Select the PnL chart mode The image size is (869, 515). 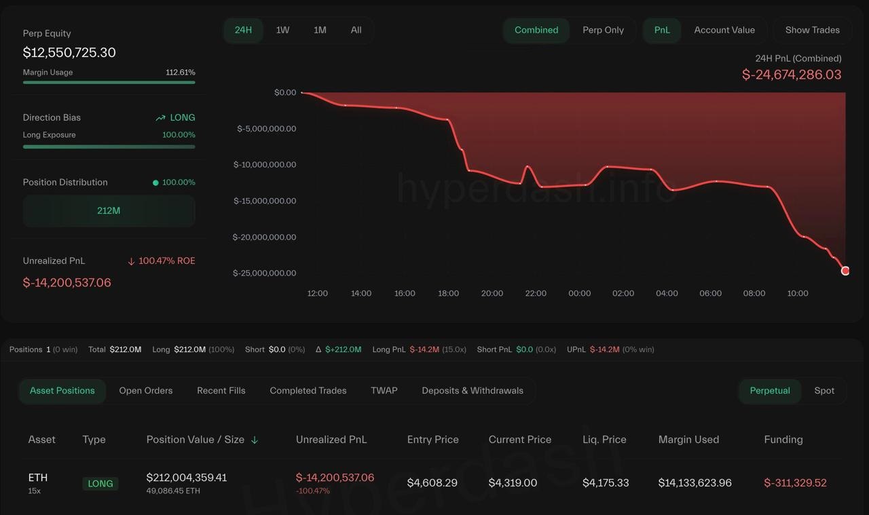662,30
